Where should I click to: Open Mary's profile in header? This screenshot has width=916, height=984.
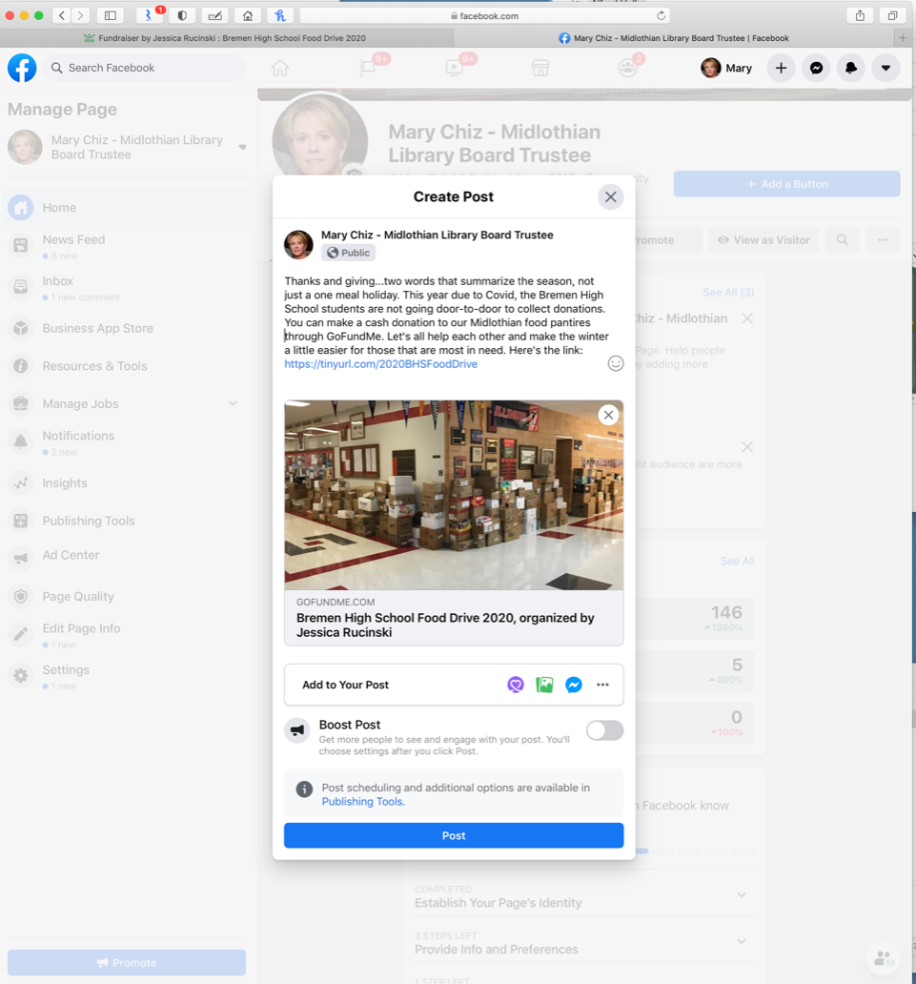pyautogui.click(x=727, y=68)
